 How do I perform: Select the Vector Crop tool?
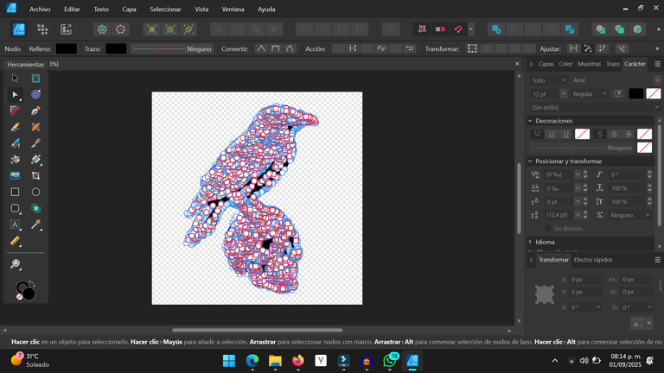[x=35, y=175]
